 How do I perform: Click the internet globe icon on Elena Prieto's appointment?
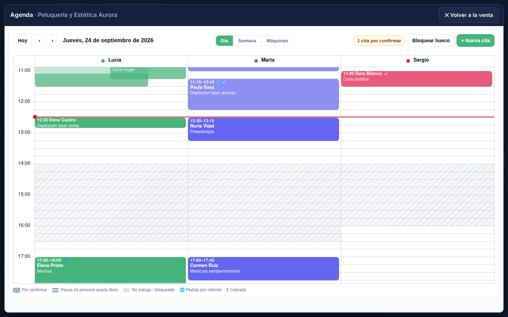65,260
